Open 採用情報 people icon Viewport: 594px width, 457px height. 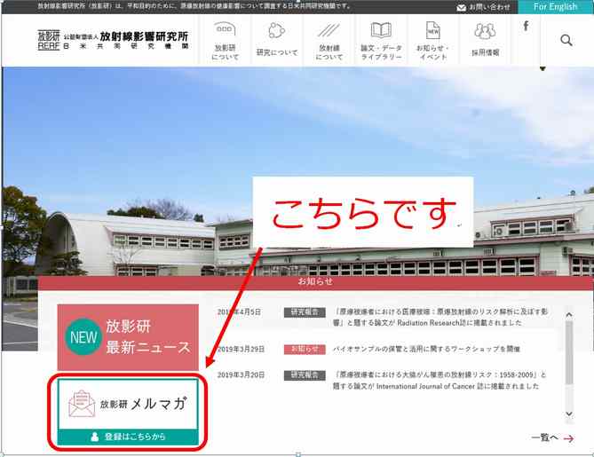click(x=485, y=32)
